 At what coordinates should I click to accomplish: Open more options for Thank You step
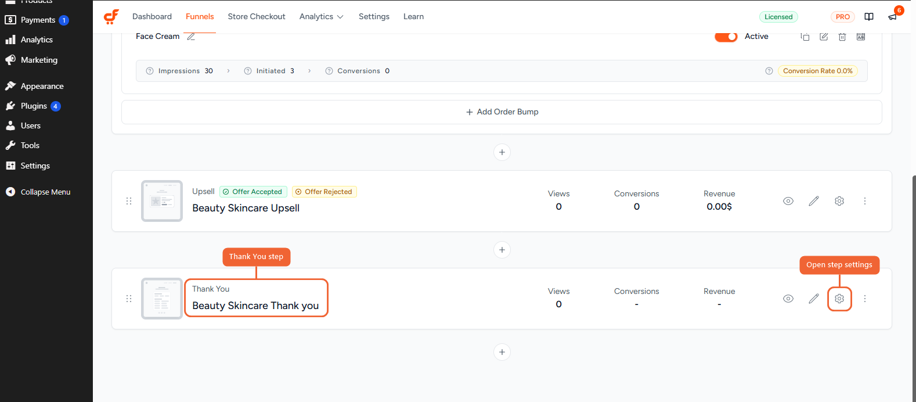[x=865, y=299]
